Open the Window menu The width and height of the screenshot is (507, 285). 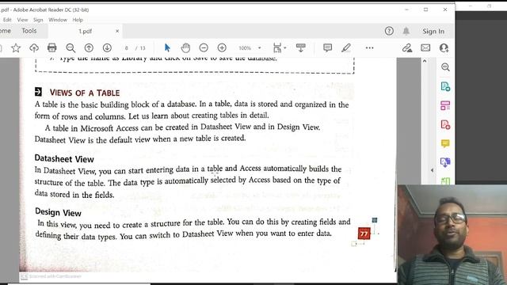58,20
